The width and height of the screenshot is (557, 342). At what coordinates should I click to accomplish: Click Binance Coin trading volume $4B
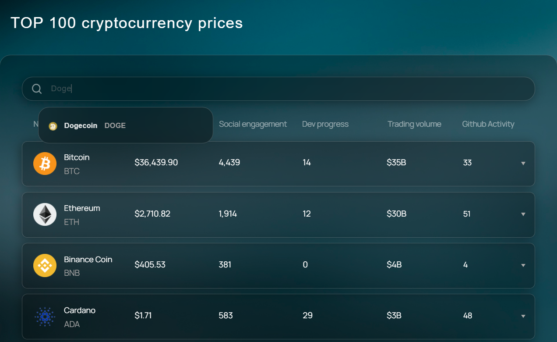[395, 265]
